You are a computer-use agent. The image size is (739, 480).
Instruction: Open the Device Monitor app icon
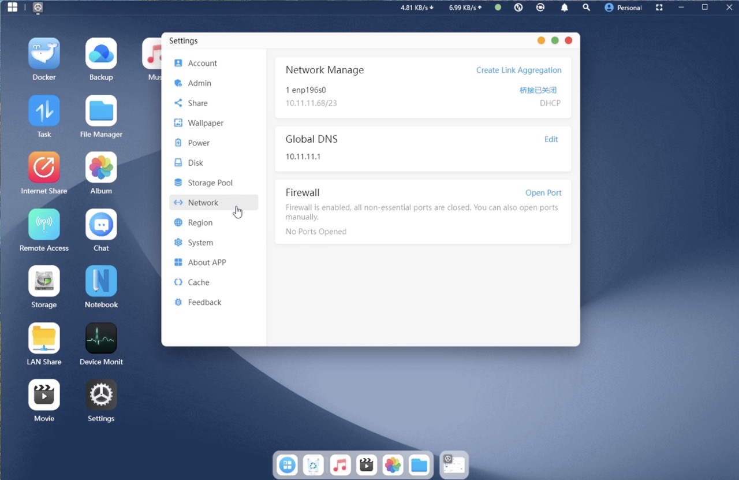[101, 338]
